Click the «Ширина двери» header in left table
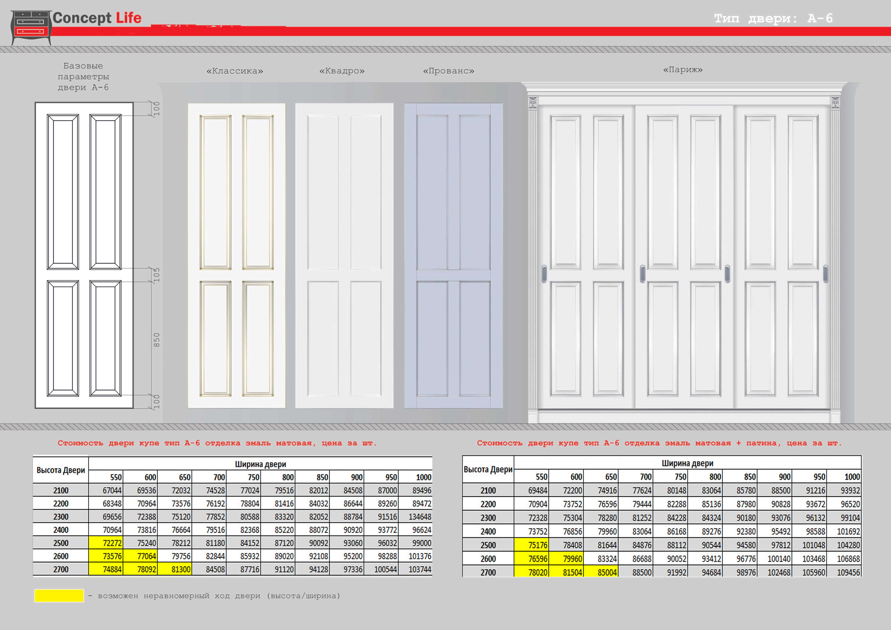 [x=260, y=464]
